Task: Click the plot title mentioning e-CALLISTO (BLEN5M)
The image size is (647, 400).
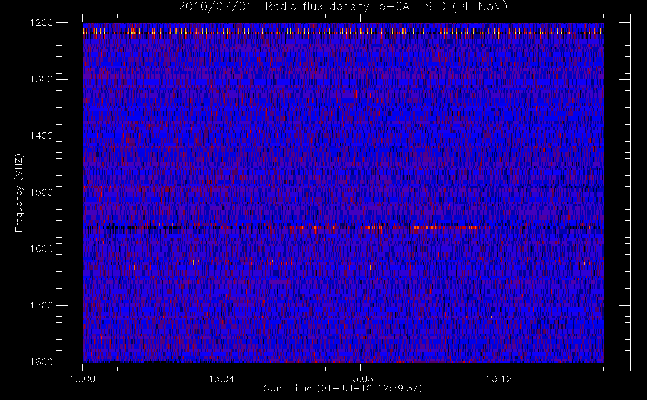Action: click(343, 7)
